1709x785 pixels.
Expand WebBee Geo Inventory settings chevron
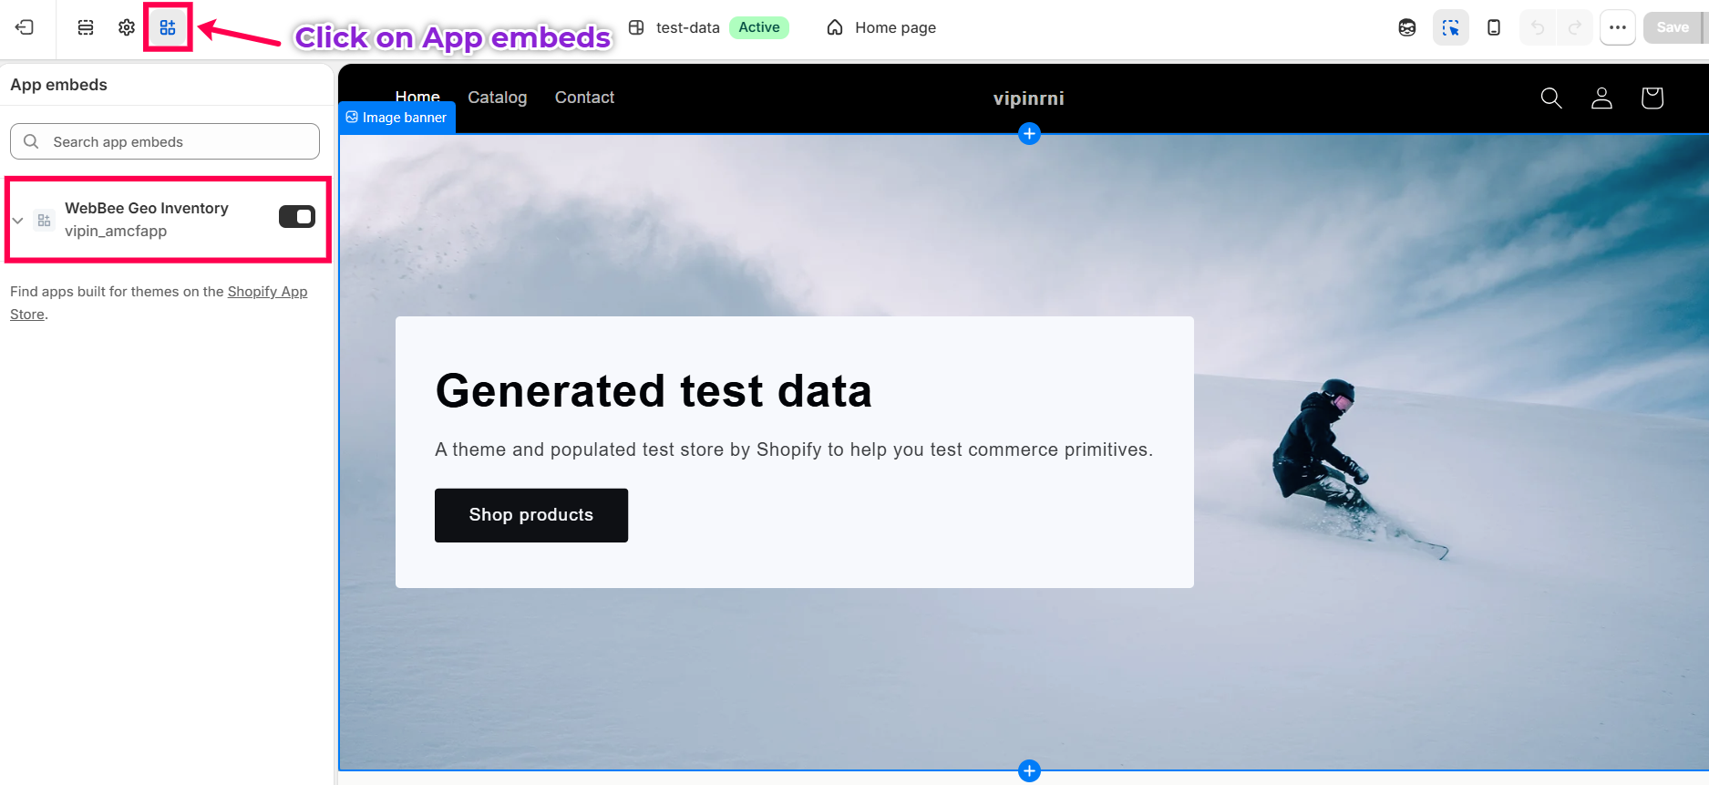(17, 221)
